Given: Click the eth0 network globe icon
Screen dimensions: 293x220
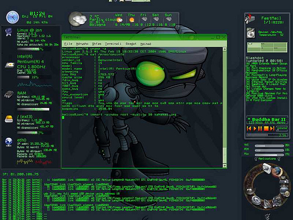Looking at the screenshot, I should 9,142.
